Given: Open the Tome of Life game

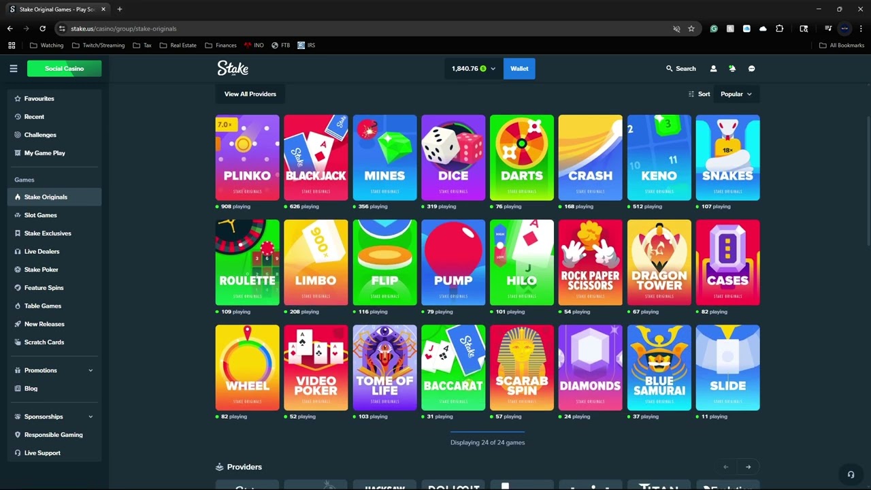Looking at the screenshot, I should pos(384,367).
